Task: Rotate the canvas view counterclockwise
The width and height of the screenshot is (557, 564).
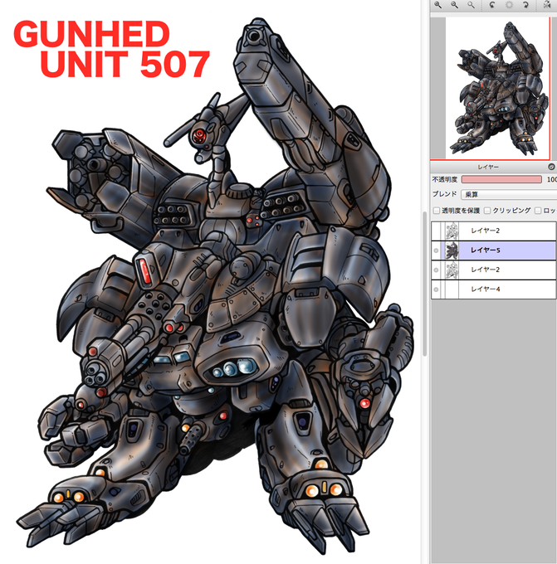Action: [x=491, y=5]
